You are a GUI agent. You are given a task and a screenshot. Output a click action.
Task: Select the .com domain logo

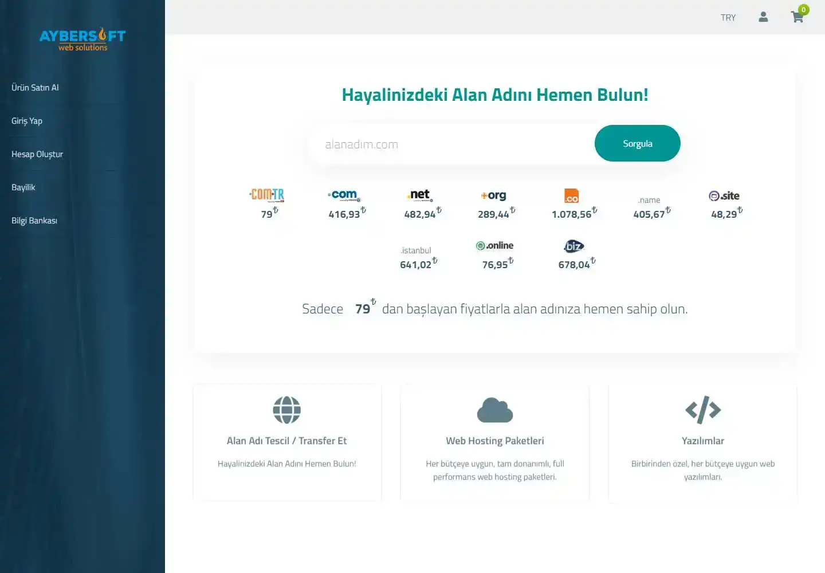[344, 195]
